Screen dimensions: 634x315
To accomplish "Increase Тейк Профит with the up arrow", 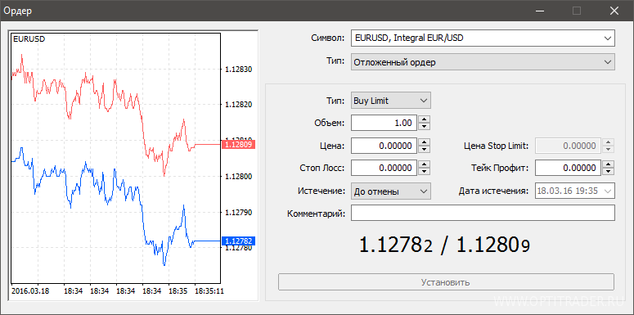I will point(608,164).
